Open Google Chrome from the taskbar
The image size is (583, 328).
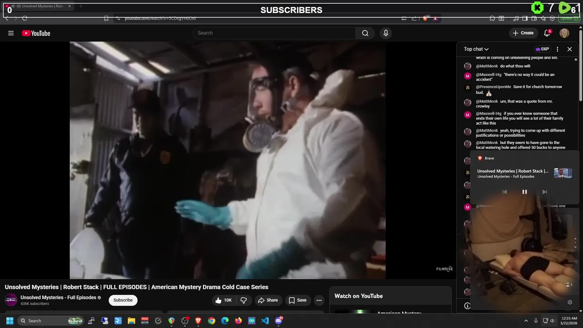[x=211, y=321]
